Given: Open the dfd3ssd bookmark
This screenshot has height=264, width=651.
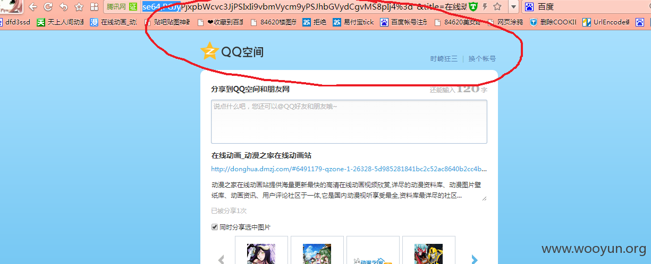Looking at the screenshot, I should [15, 22].
